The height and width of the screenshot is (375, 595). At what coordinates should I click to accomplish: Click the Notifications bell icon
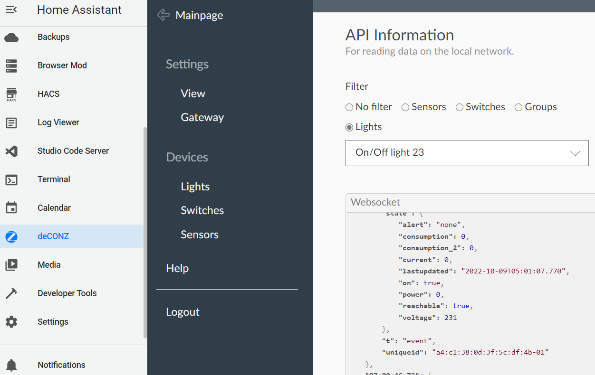coord(11,365)
